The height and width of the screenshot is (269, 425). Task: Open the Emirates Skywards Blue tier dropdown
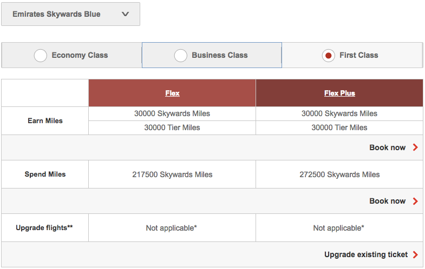(70, 14)
